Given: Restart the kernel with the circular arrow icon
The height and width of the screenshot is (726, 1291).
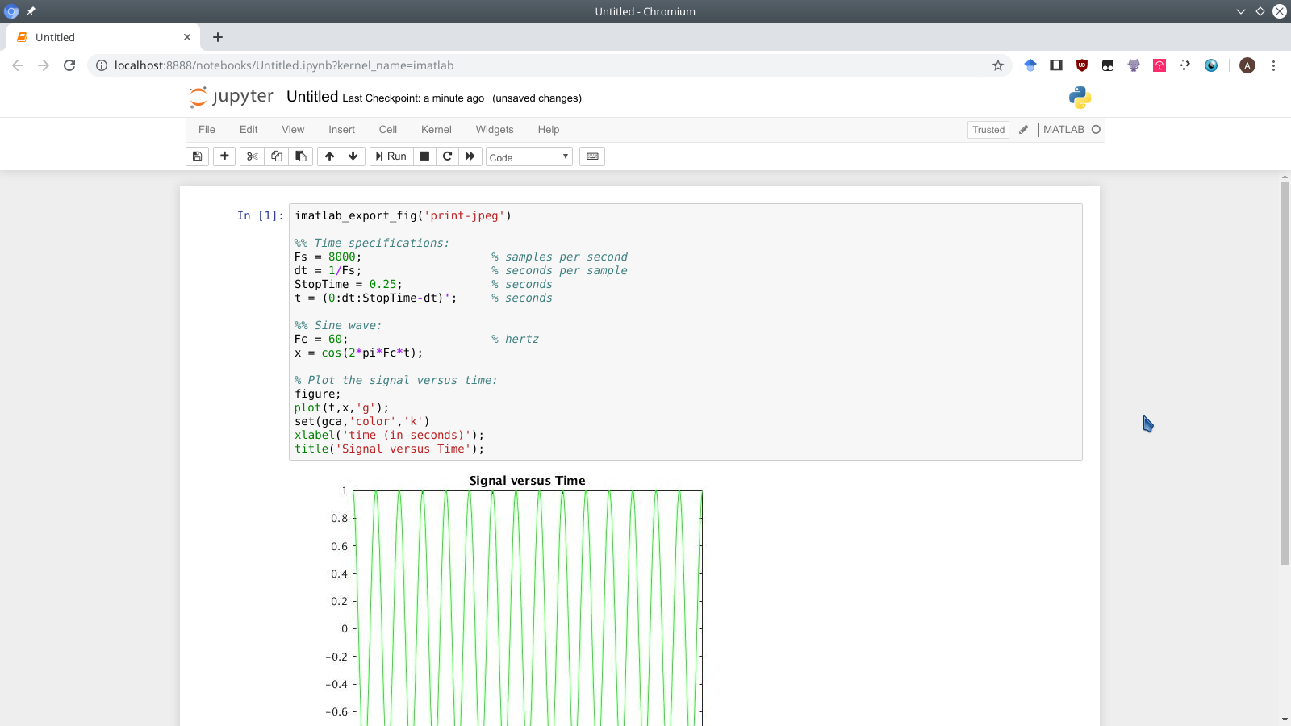Looking at the screenshot, I should click(447, 156).
